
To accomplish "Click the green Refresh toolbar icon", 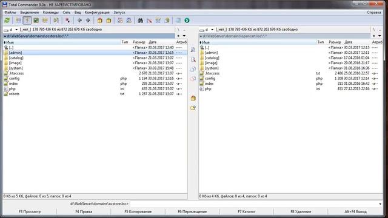I will 7,21.
